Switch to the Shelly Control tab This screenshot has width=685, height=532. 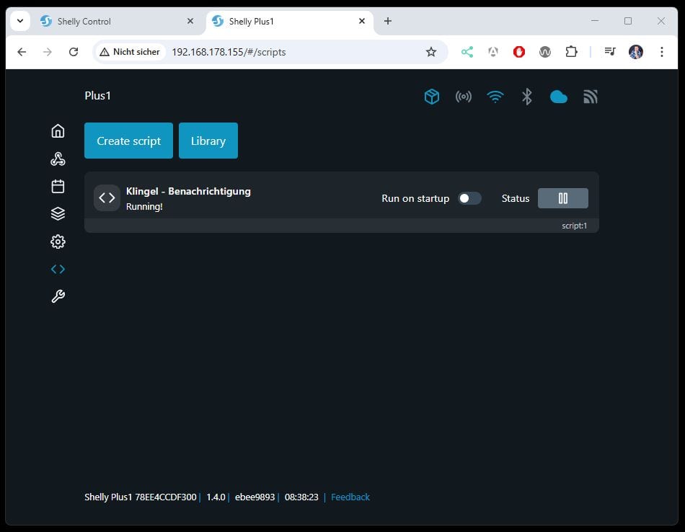coord(108,22)
